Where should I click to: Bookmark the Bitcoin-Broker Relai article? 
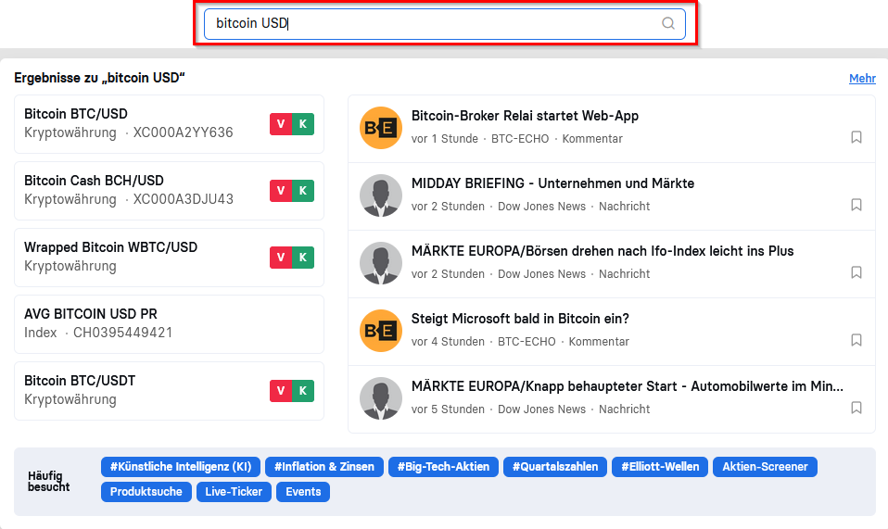[x=856, y=137]
